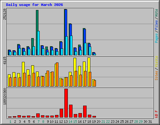Click the 189320360 KBytes axis value
The width and height of the screenshot is (160, 125).
coord(5,96)
